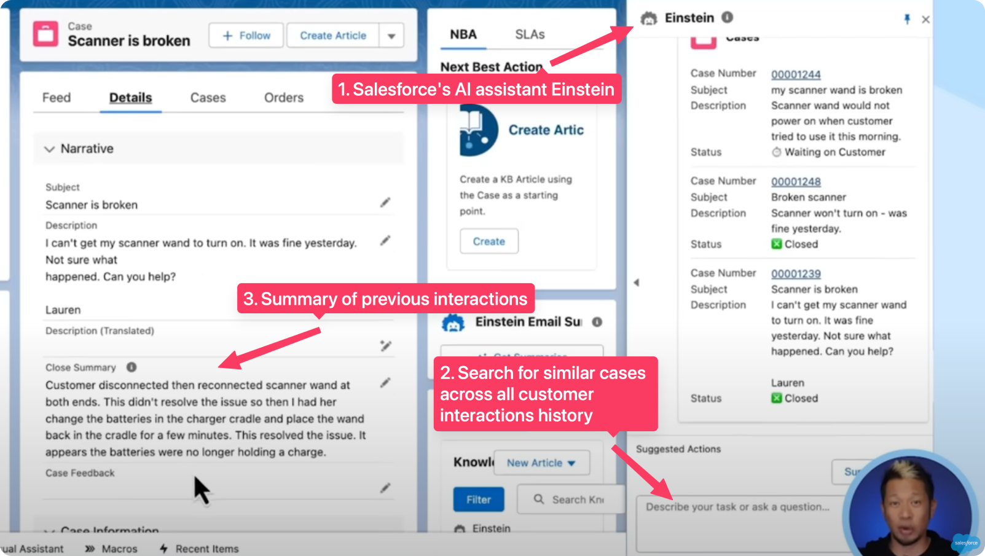Select the NBA tab
This screenshot has height=556, width=985.
463,34
